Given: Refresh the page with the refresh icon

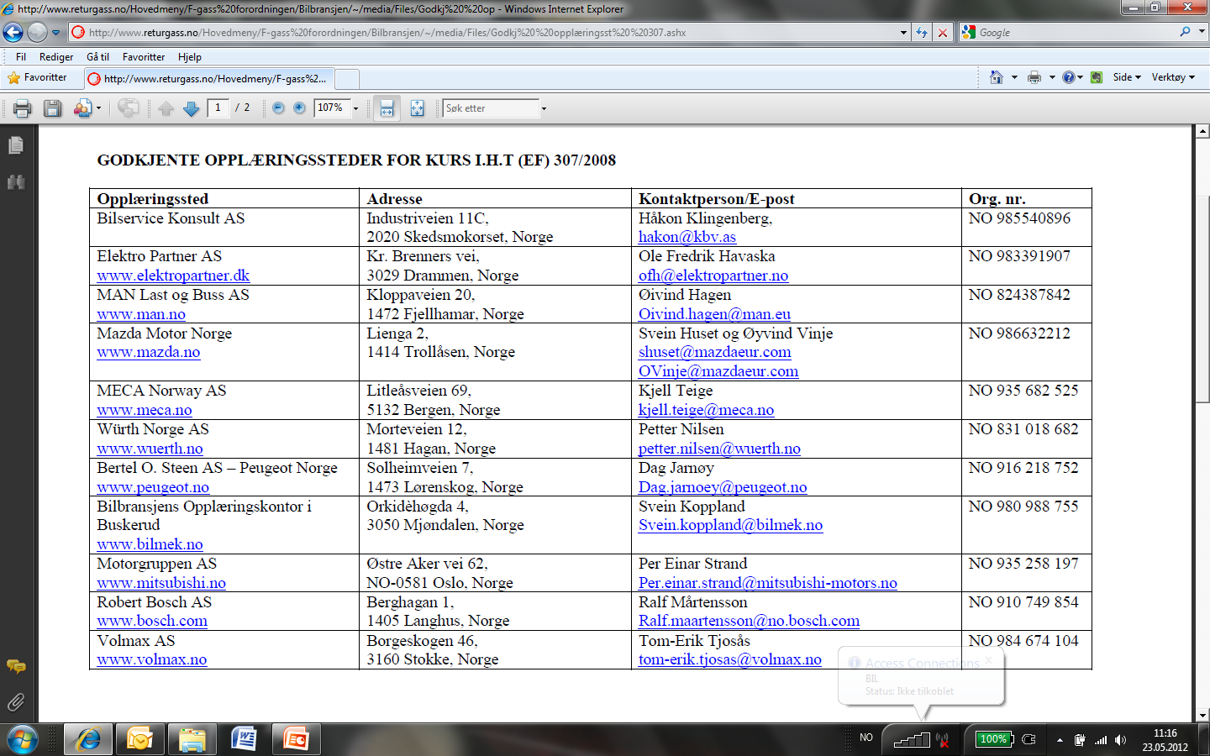Looking at the screenshot, I should point(922,33).
